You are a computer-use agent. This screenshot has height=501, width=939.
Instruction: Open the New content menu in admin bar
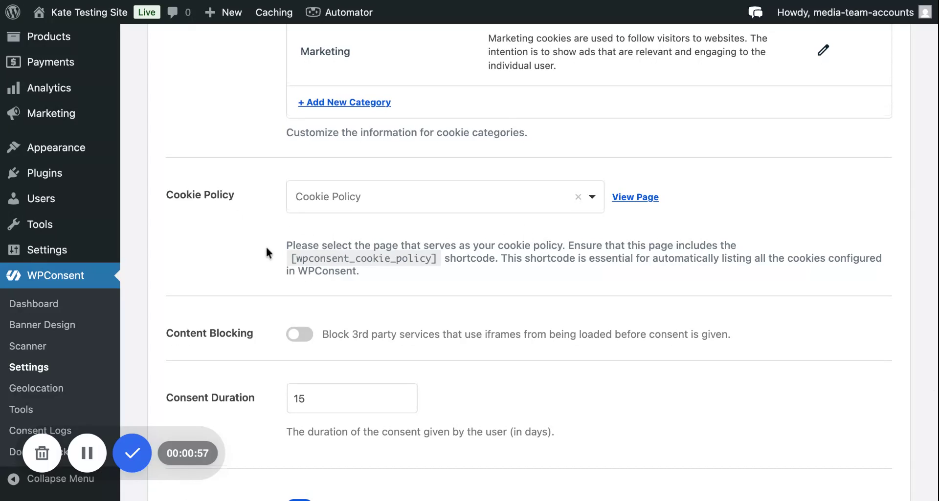coord(224,12)
